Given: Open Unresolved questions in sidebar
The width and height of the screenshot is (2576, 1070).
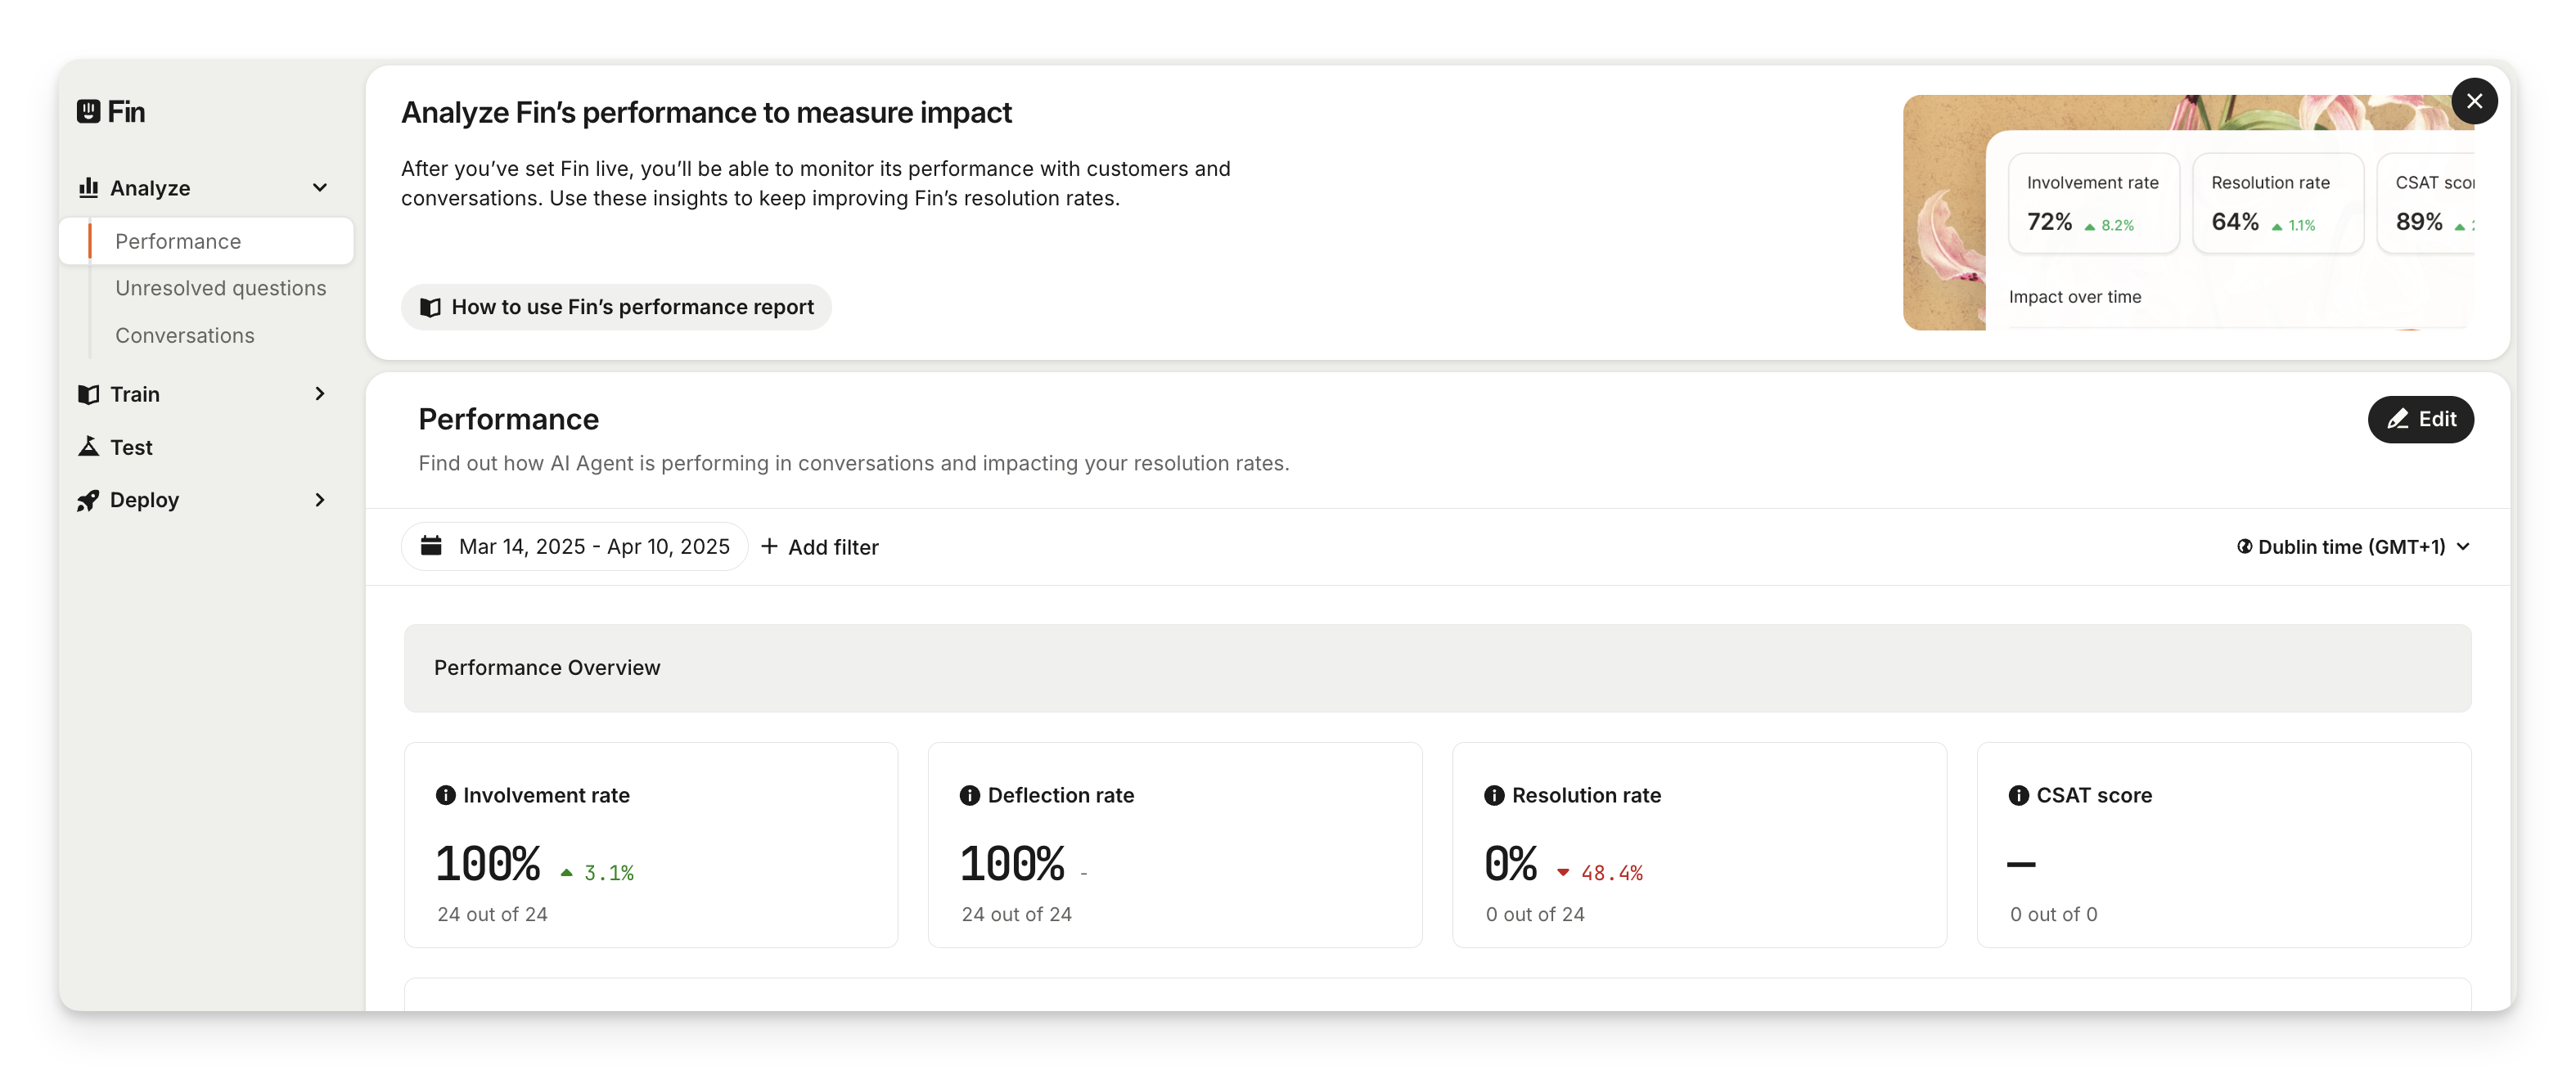Looking at the screenshot, I should coord(221,288).
